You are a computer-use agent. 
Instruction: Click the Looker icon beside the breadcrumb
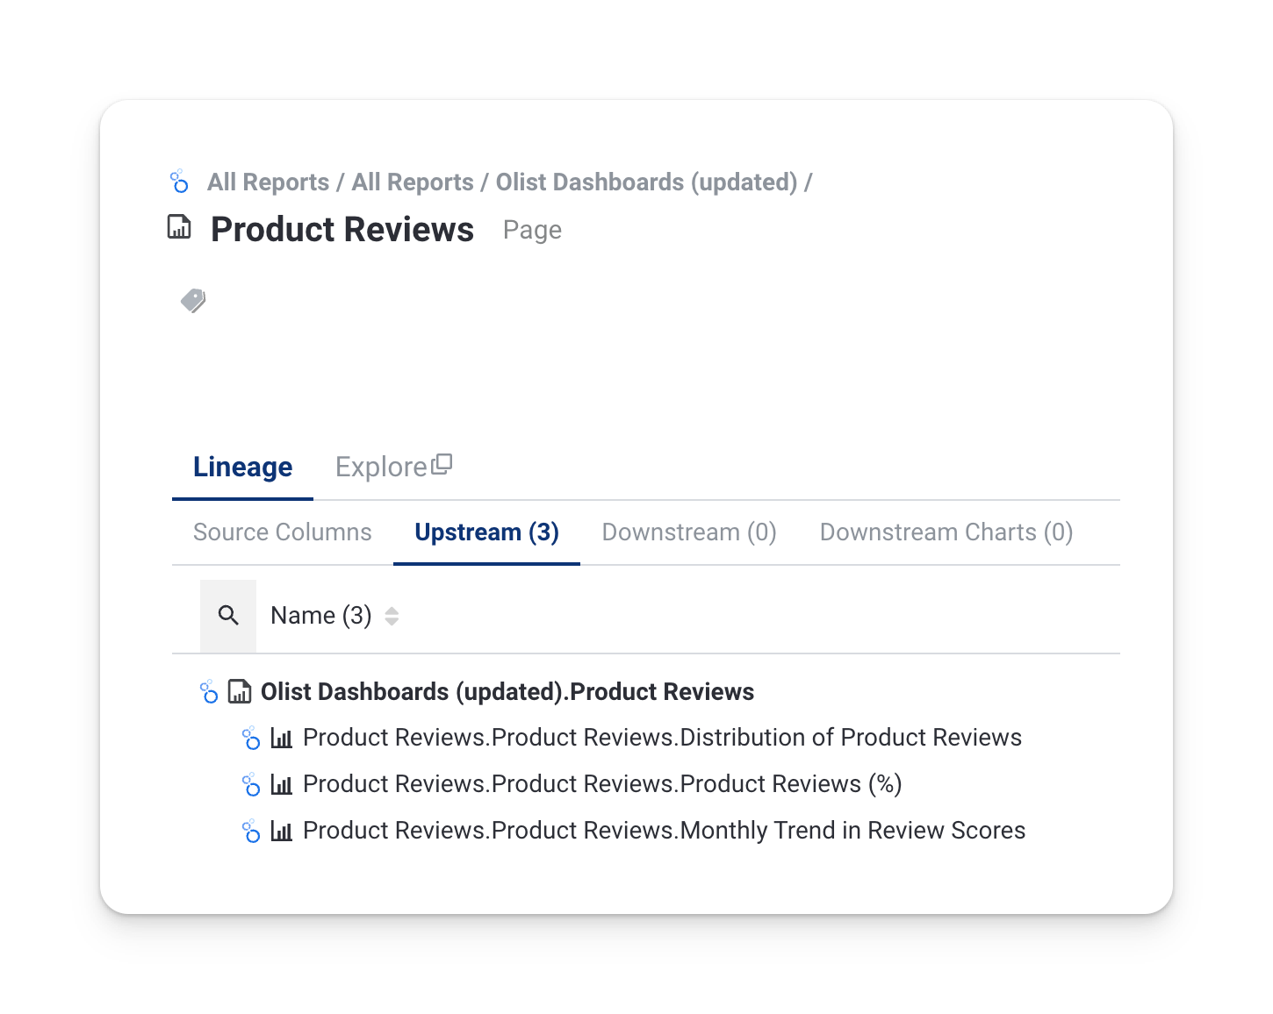point(179,182)
